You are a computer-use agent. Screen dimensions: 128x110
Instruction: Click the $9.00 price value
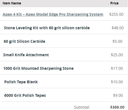(x=118, y=95)
